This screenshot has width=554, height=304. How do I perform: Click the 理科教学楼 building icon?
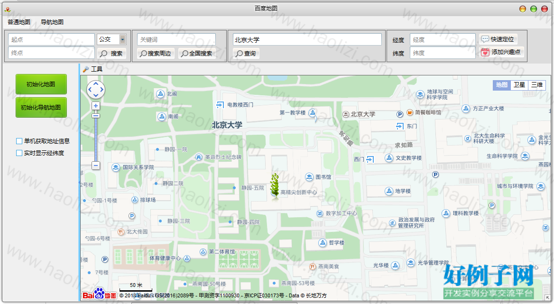[x=446, y=213]
